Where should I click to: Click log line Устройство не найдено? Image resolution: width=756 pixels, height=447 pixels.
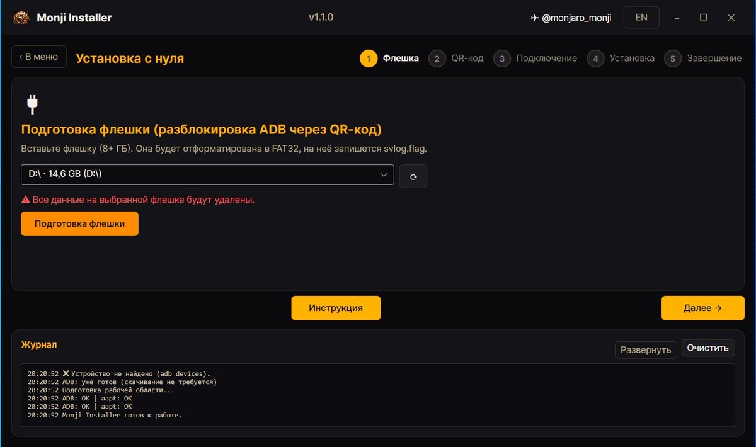pos(119,374)
